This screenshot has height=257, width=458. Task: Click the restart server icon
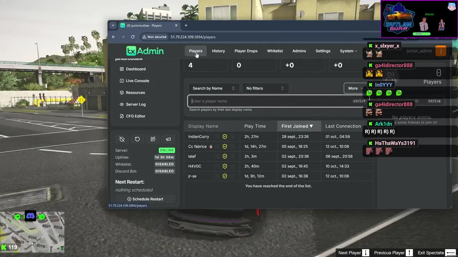[x=137, y=139]
